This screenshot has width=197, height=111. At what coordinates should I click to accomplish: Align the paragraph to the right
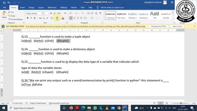point(78,18)
